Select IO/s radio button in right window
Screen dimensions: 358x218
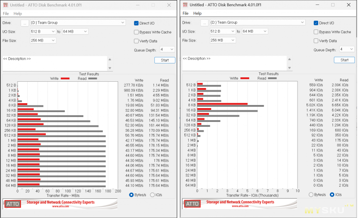tap(332, 195)
